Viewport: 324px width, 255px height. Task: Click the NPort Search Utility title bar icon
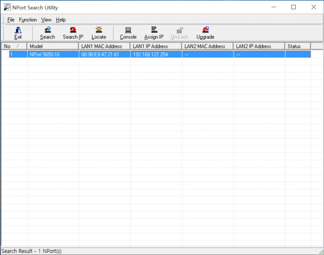[7, 7]
